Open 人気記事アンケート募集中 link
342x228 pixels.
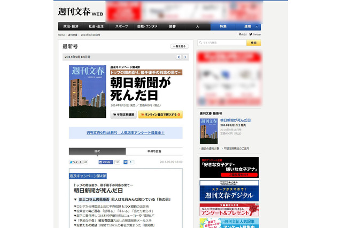[x=126, y=133]
